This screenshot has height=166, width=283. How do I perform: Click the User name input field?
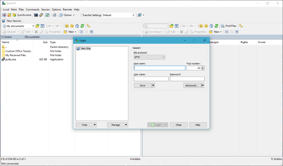pyautogui.click(x=151, y=79)
